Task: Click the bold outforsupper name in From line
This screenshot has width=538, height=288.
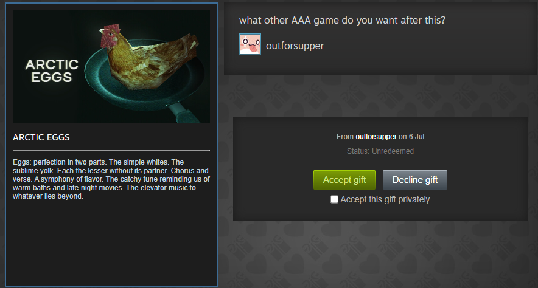Action: pos(376,137)
